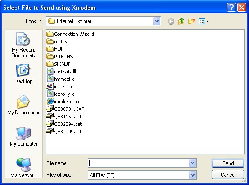This screenshot has width=249, height=185.
Task: Select the folder name MUI
Action: coord(58,49)
